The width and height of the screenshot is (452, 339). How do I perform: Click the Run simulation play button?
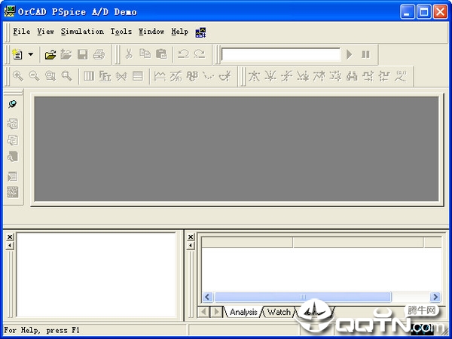tap(349, 54)
